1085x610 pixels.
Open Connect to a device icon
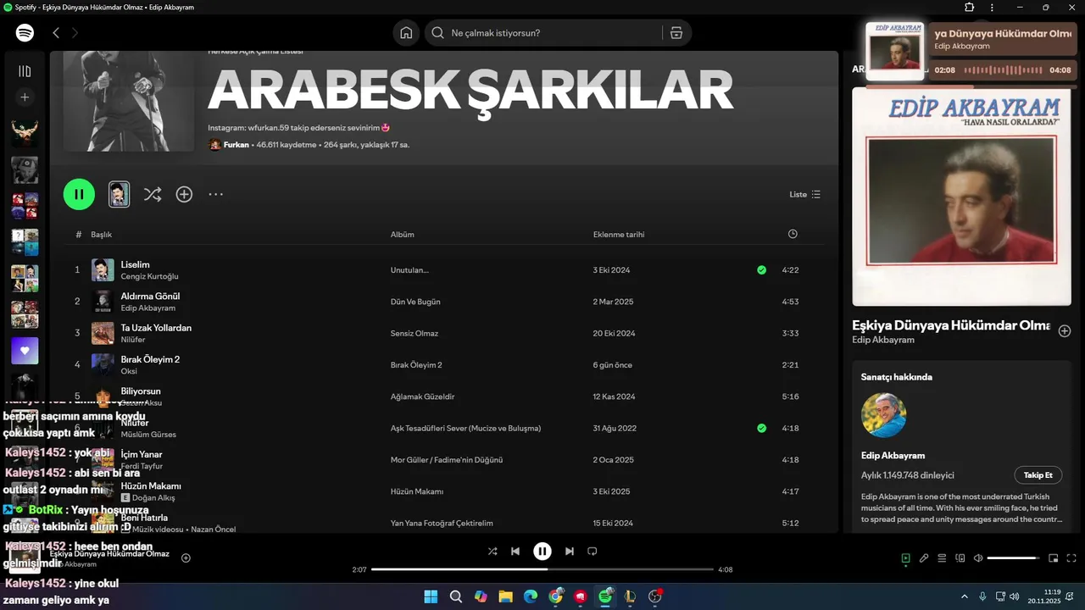point(960,558)
